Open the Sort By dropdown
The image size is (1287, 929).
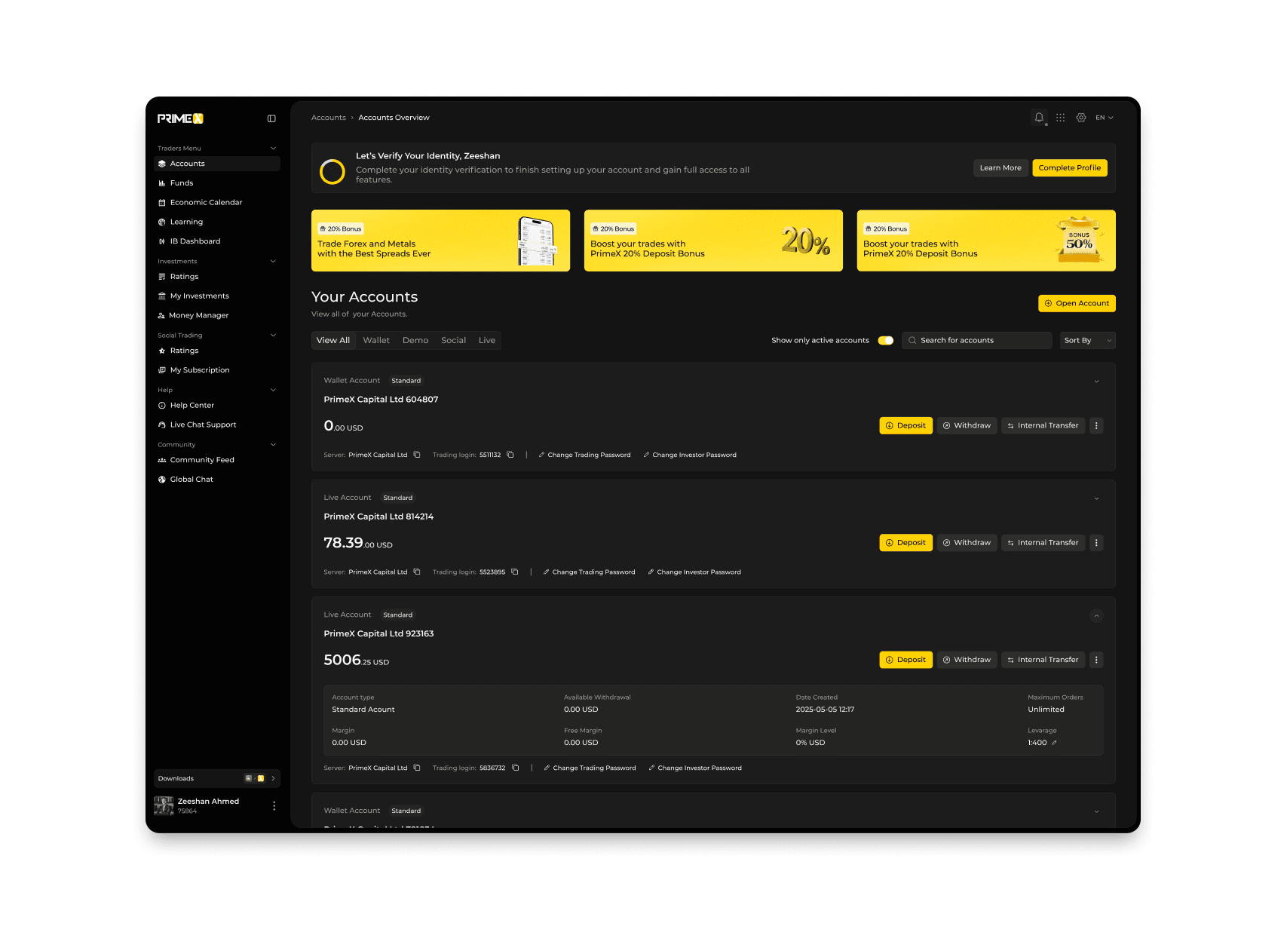[x=1087, y=341]
